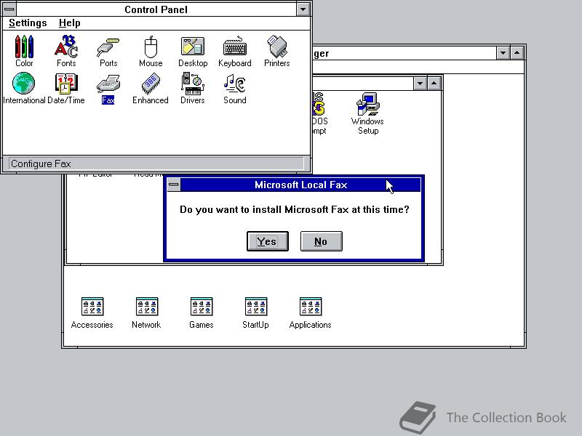Minimize the Program Manager window
This screenshot has height=436, width=582.
tap(503, 53)
